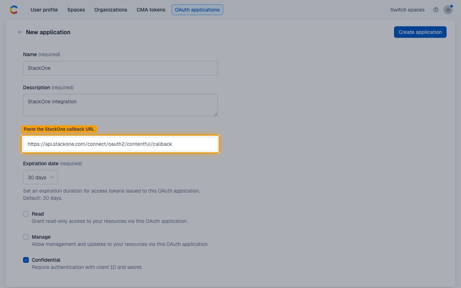The height and width of the screenshot is (288, 461).
Task: Open the User profile tab
Action: tap(44, 10)
